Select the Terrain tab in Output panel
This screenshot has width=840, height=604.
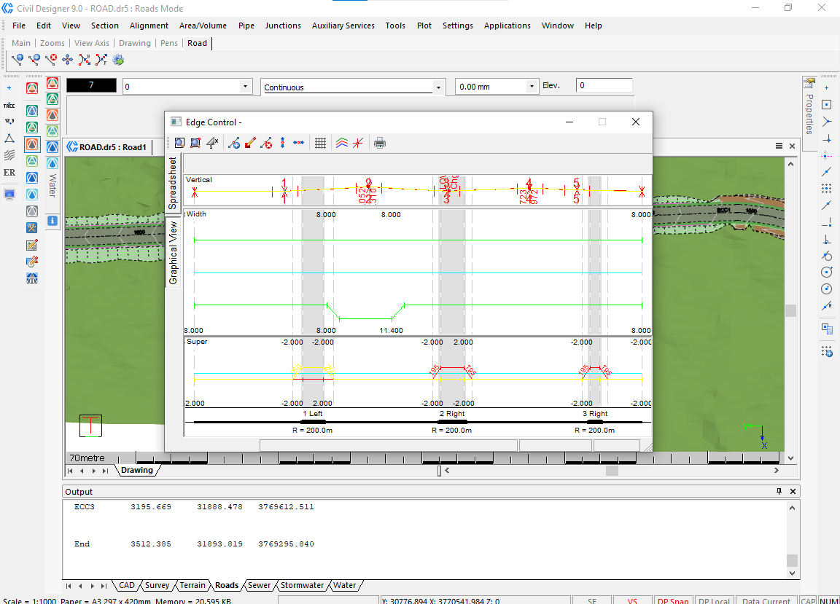[192, 585]
